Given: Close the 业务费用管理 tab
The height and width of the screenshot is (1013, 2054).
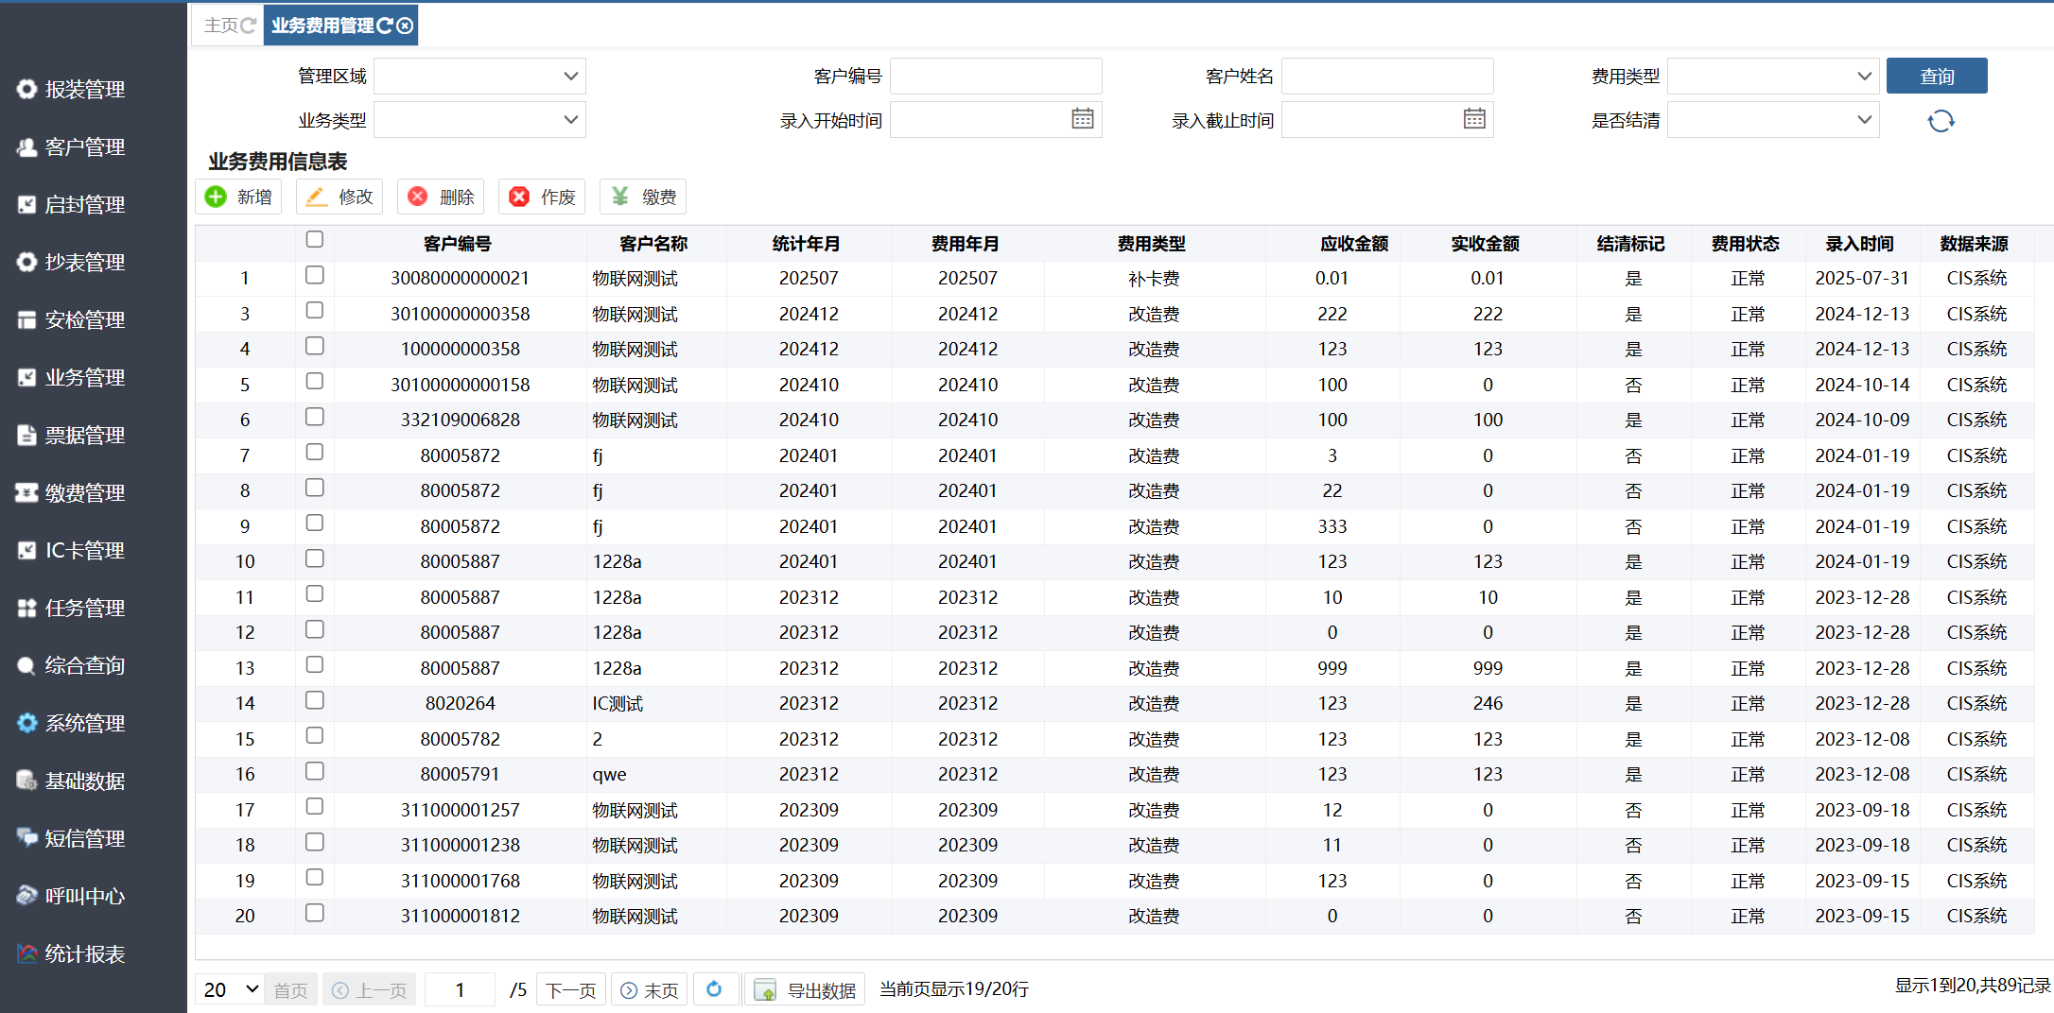Looking at the screenshot, I should pyautogui.click(x=405, y=26).
